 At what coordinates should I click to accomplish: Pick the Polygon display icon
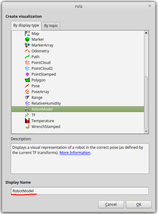[x=27, y=80]
